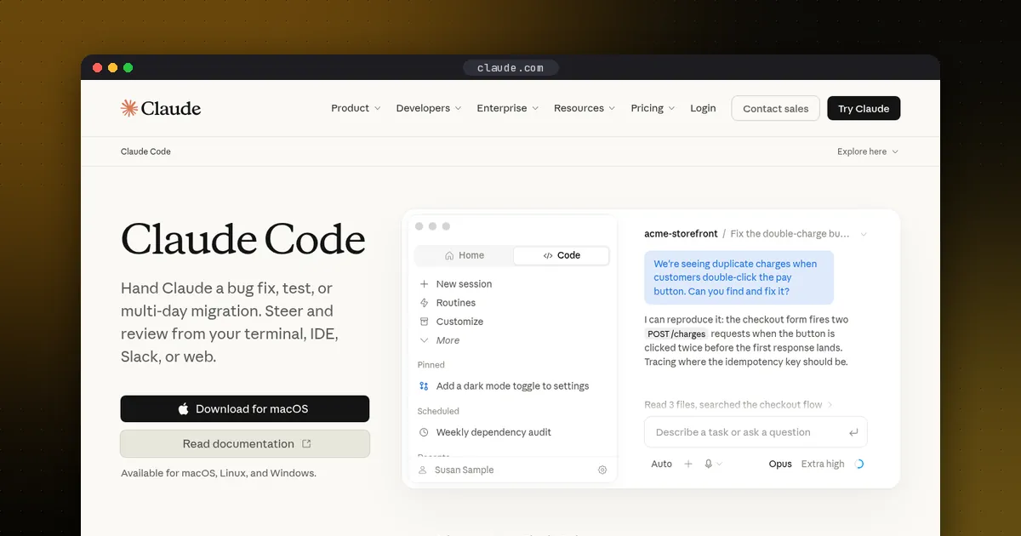Click the home icon in the Home tab

tap(449, 255)
